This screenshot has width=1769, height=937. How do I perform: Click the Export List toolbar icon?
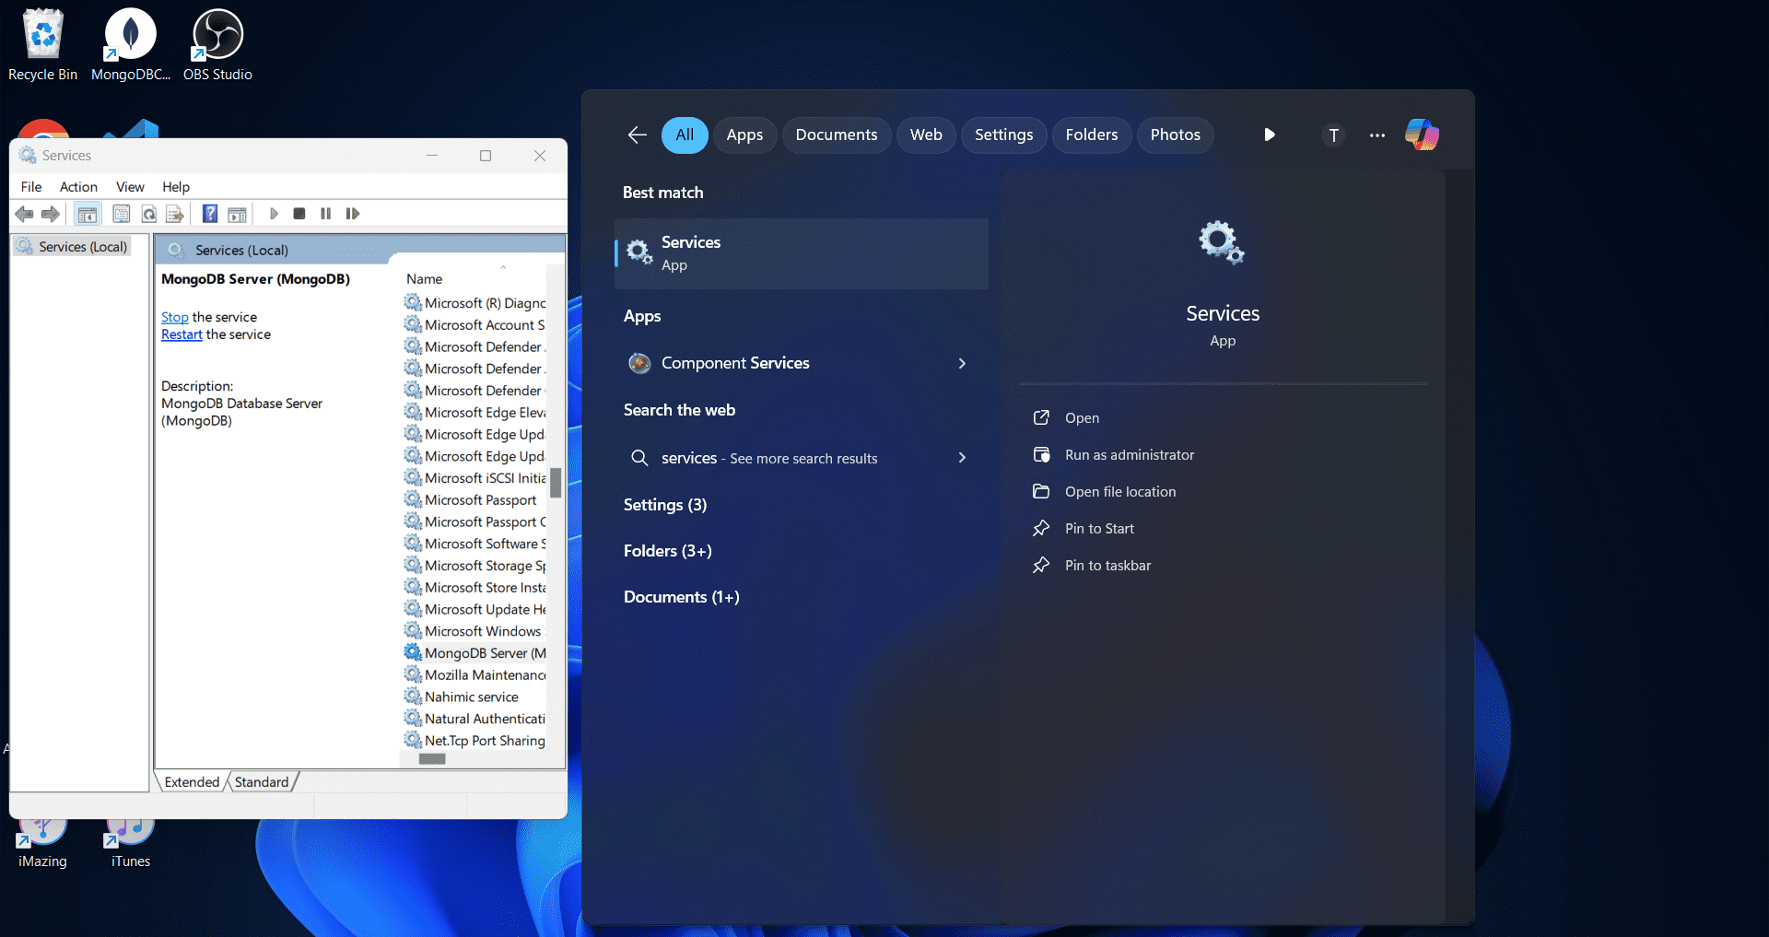(x=175, y=214)
